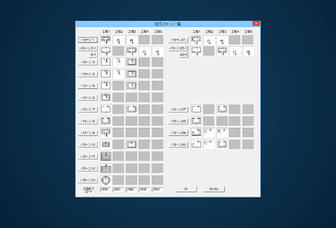336x228 pixels.
Task: Select the パターン28 工程1 diagram icon
Action: (196, 121)
